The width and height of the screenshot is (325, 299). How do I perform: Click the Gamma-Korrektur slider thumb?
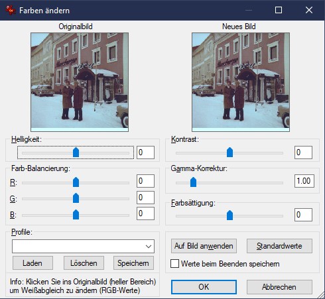(193, 182)
